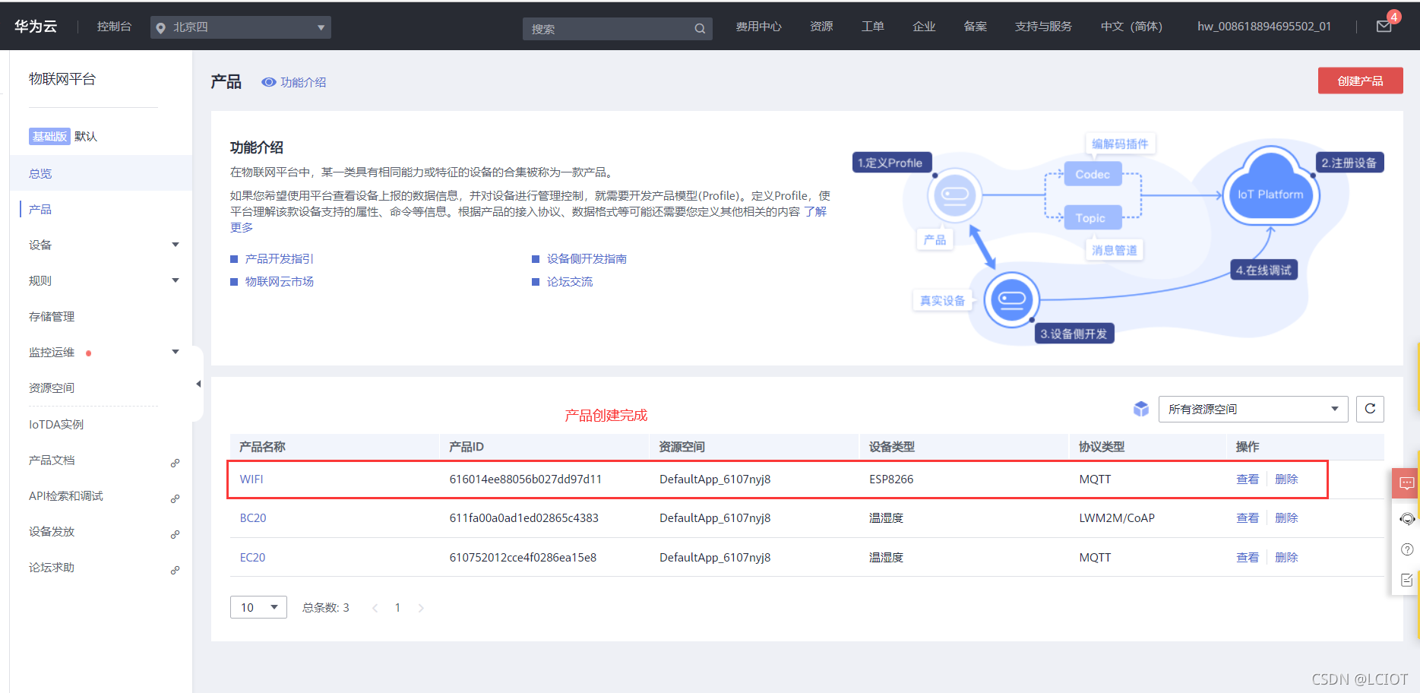Open 论坛交流 link

570,282
